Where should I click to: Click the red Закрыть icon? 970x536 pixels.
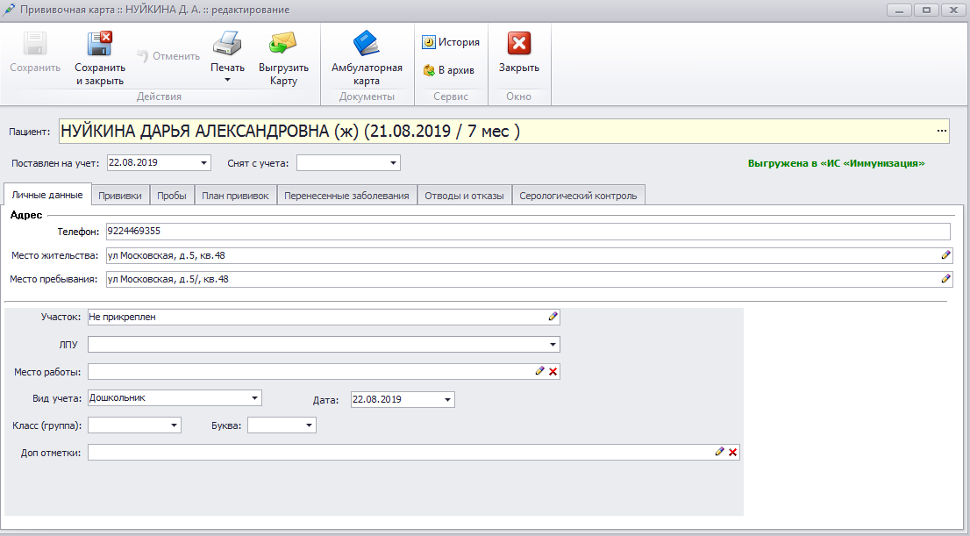coord(519,45)
